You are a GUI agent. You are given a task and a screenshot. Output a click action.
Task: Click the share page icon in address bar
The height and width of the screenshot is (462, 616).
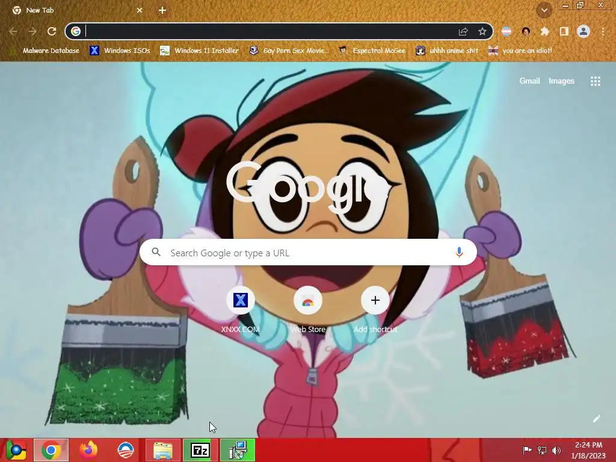(x=463, y=31)
